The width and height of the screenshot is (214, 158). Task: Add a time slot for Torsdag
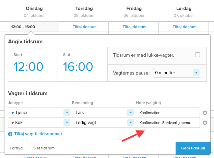tap(84, 27)
